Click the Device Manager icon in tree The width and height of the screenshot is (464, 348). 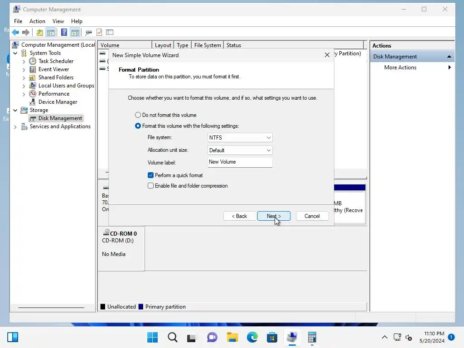(x=33, y=102)
